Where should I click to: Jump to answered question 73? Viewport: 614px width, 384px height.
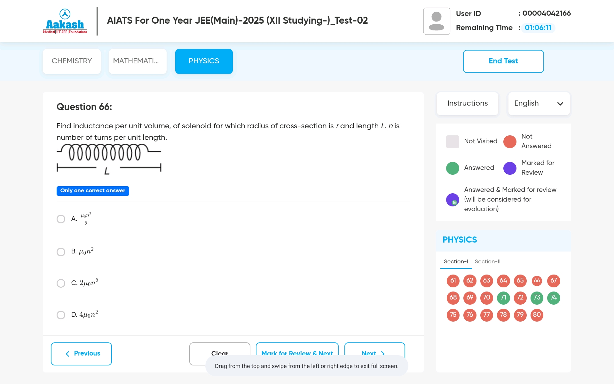point(537,298)
